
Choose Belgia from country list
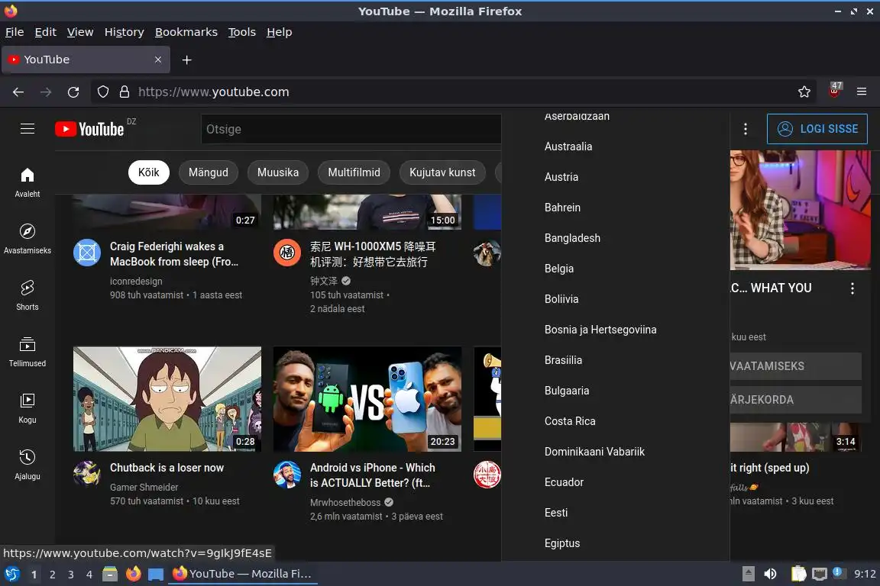(x=616, y=269)
